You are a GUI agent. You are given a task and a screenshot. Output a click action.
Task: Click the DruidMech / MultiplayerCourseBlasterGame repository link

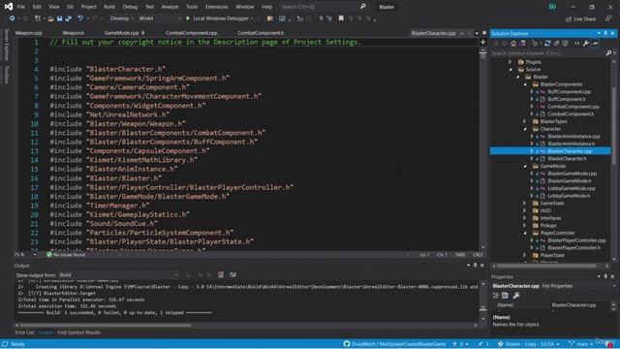pos(398,344)
